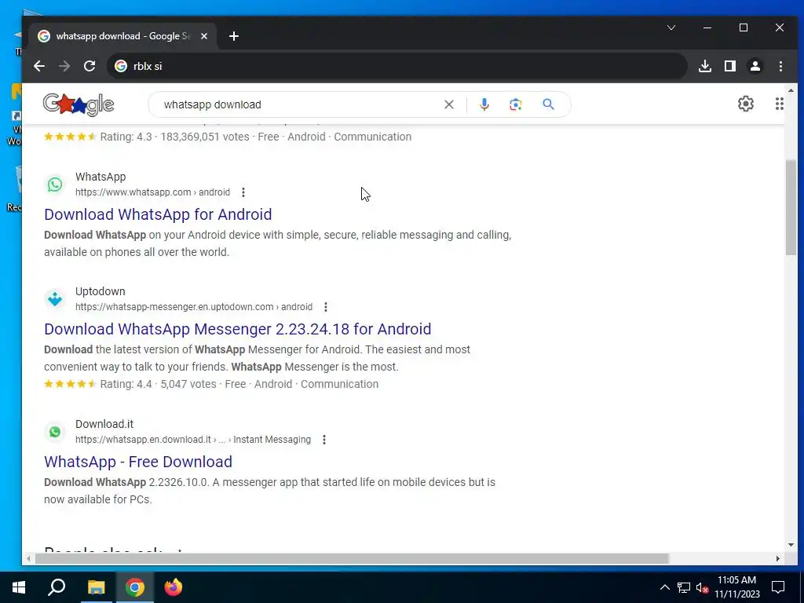The image size is (804, 603).
Task: Click the horizontal scrollbar right arrow
Action: pyautogui.click(x=778, y=558)
